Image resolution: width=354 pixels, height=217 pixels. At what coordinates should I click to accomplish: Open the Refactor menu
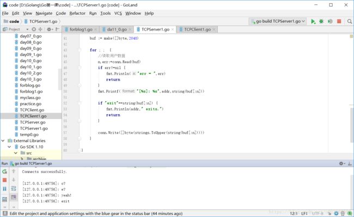point(77,13)
